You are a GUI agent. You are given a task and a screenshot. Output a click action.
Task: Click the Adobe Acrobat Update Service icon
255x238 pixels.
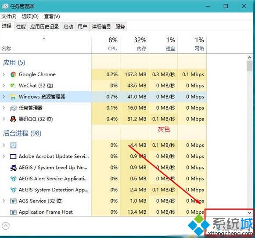(13, 157)
